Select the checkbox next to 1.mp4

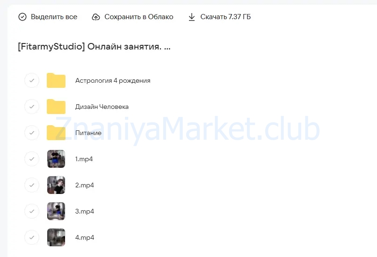point(32,159)
